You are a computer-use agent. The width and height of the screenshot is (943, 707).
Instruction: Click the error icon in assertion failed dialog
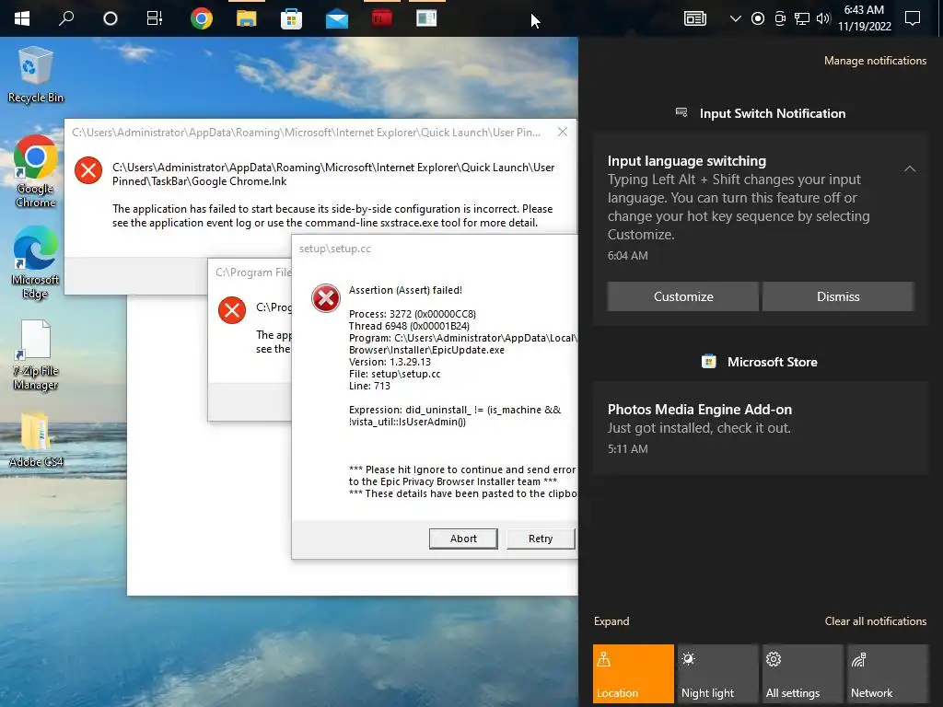[326, 298]
